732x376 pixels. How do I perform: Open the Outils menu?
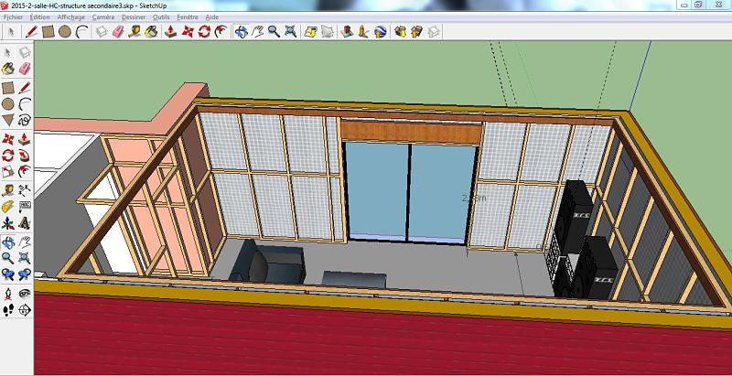coord(161,16)
